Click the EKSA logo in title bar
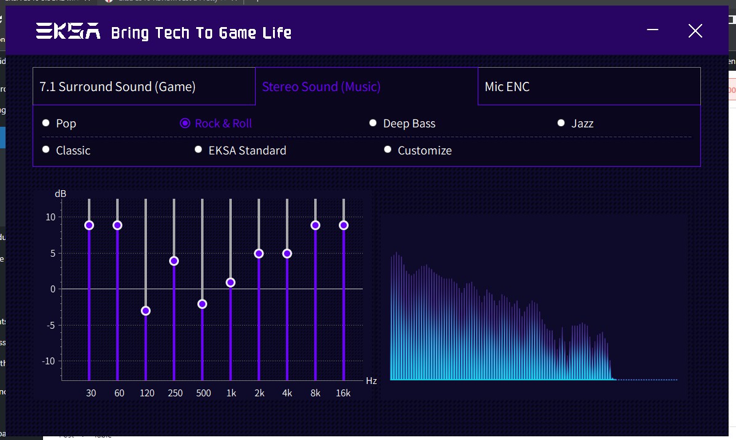This screenshot has width=736, height=440. [x=68, y=31]
